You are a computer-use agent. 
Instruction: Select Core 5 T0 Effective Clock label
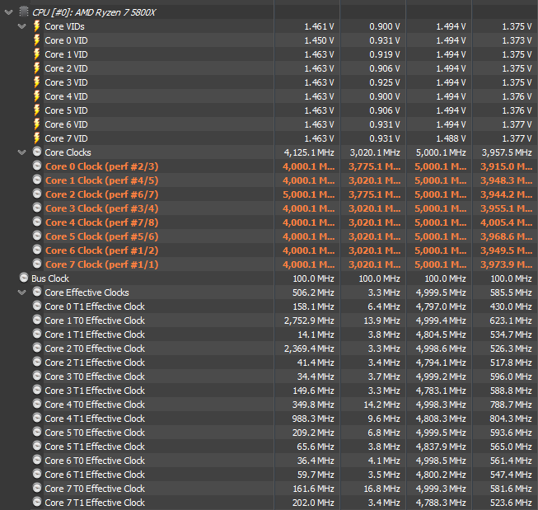click(x=95, y=433)
